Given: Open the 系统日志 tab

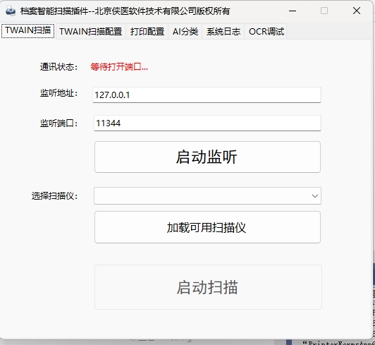Looking at the screenshot, I should [x=223, y=31].
